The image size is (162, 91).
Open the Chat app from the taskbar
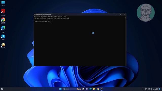pyautogui.click(x=87, y=89)
